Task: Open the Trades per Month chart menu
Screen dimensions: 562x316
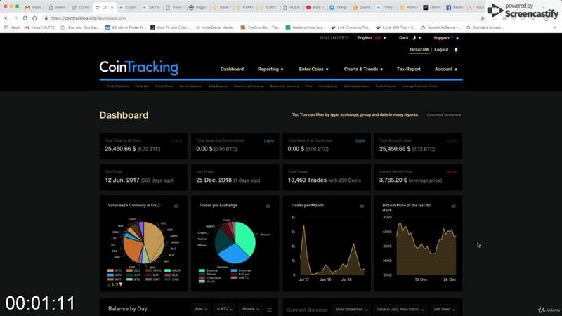Action: coord(362,206)
